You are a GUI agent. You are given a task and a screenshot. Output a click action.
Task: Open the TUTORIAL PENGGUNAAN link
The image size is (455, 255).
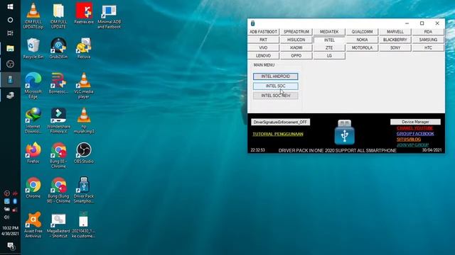278,134
